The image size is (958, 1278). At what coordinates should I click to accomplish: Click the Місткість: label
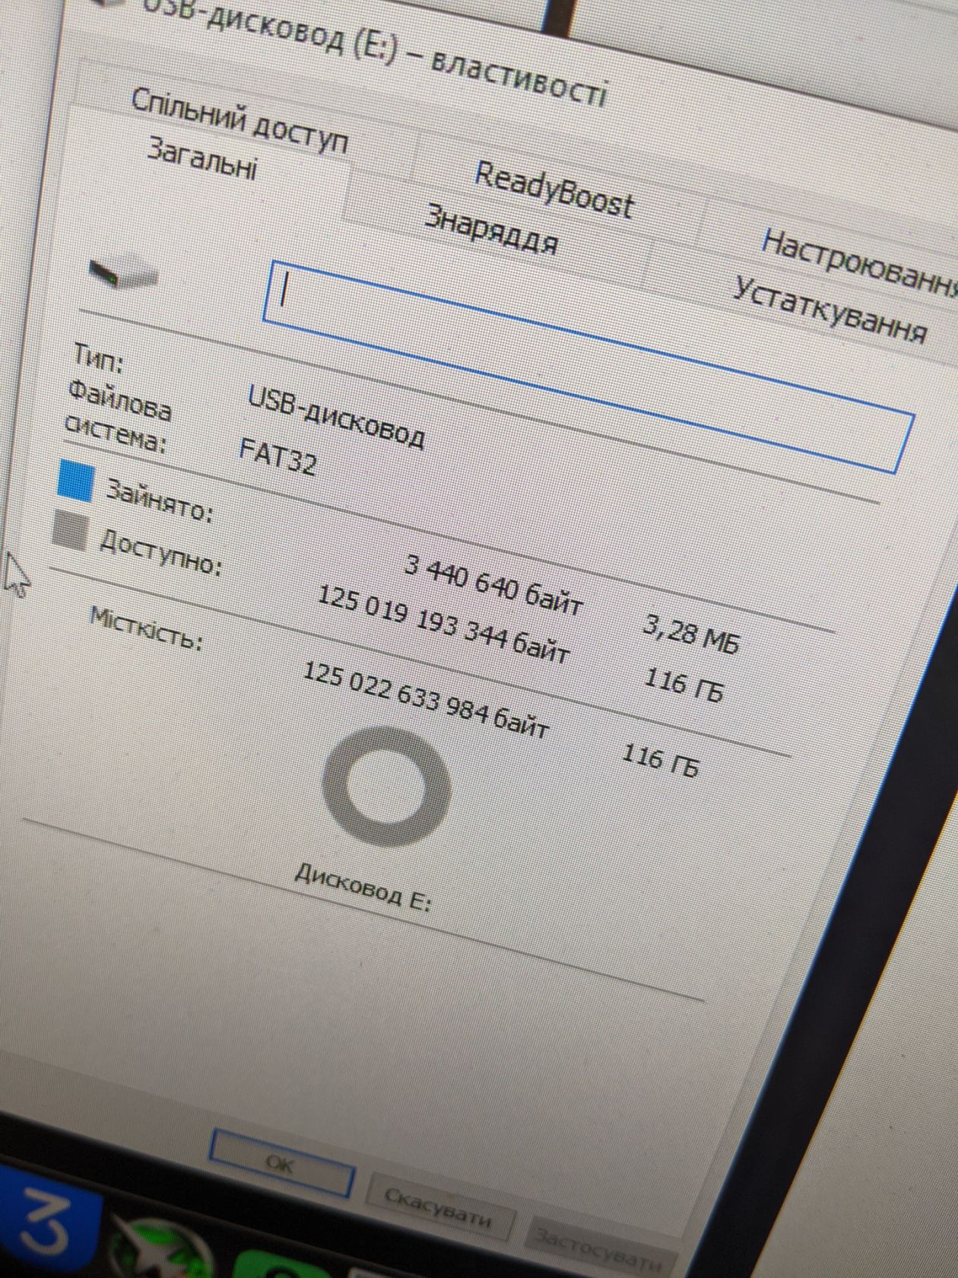147,629
